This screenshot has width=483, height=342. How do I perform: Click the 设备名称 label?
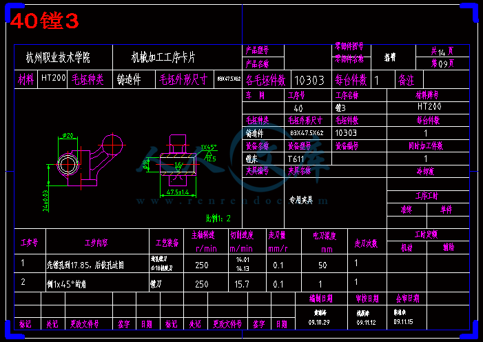(x=257, y=146)
